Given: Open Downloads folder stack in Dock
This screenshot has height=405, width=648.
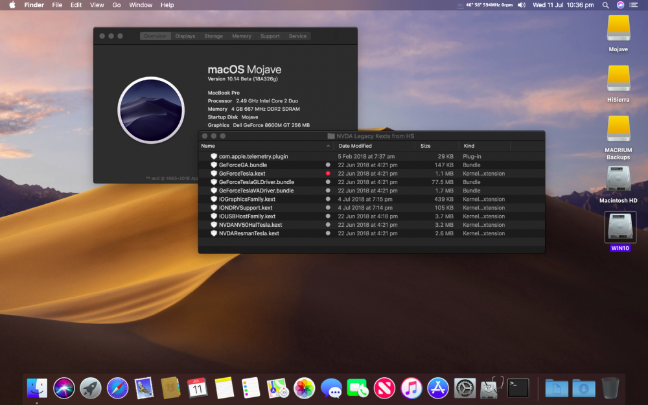Looking at the screenshot, I should coord(584,388).
